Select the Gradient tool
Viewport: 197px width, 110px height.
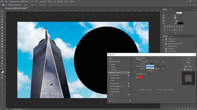[x=2, y=41]
